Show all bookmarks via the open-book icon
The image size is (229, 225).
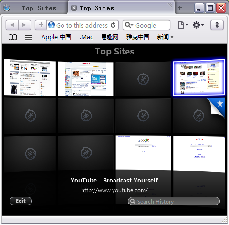(12, 37)
